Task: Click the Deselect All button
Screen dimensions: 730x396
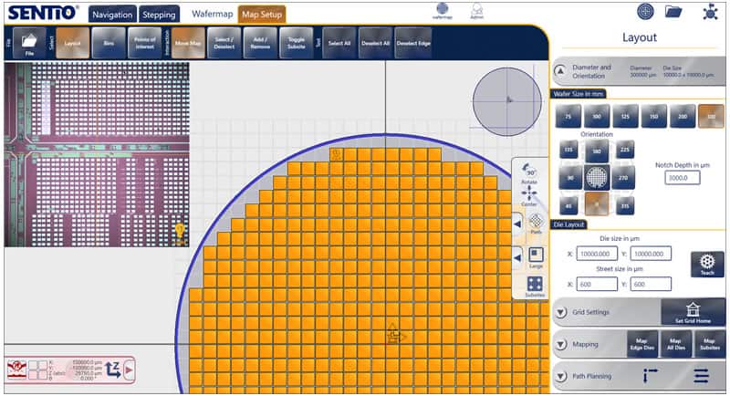Action: pos(375,42)
